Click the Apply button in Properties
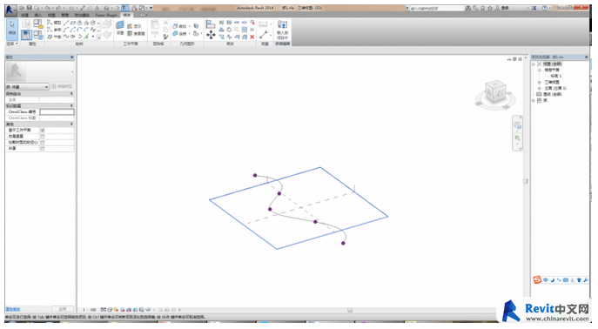Screen dimensions: 598x329 (x=63, y=309)
